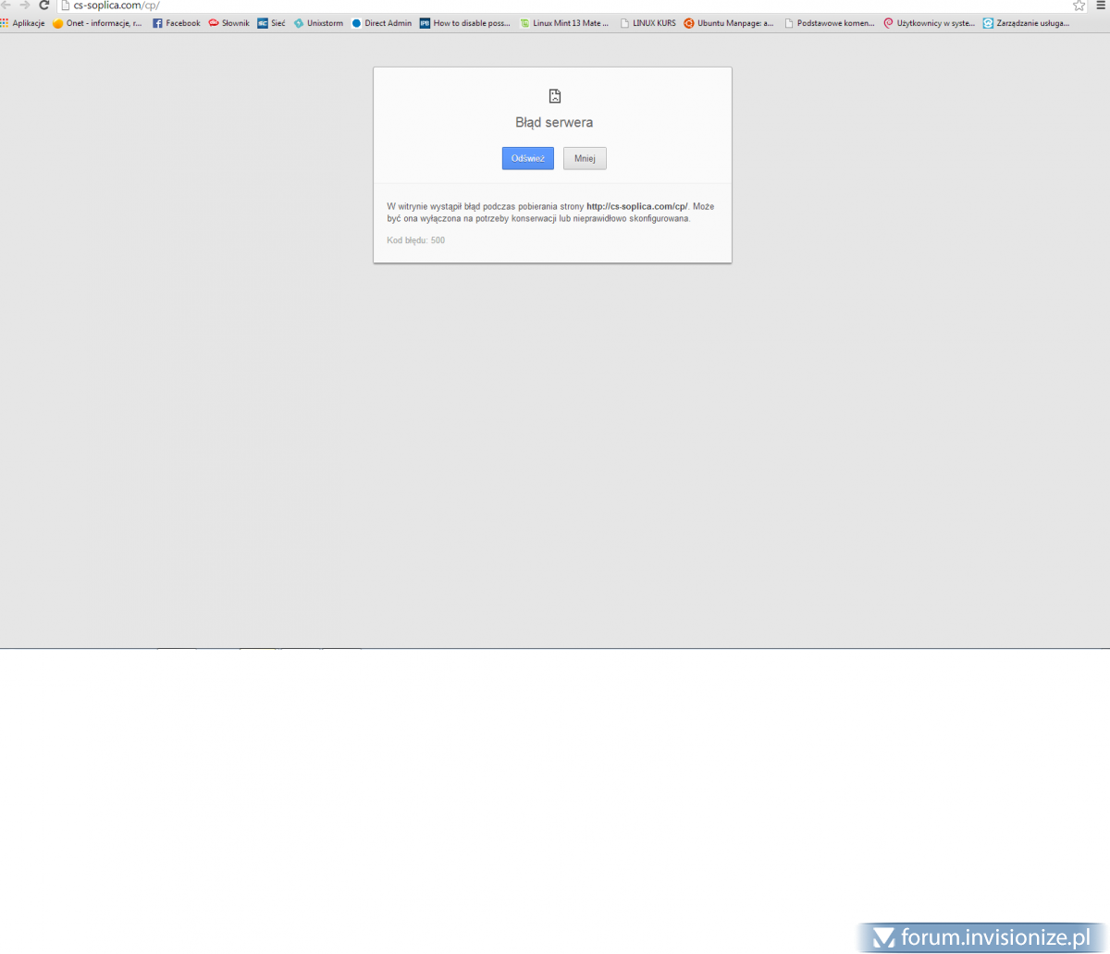This screenshot has height=954, width=1110.
Task: Open the Ubuntu Manpage bookmark
Action: 729,23
